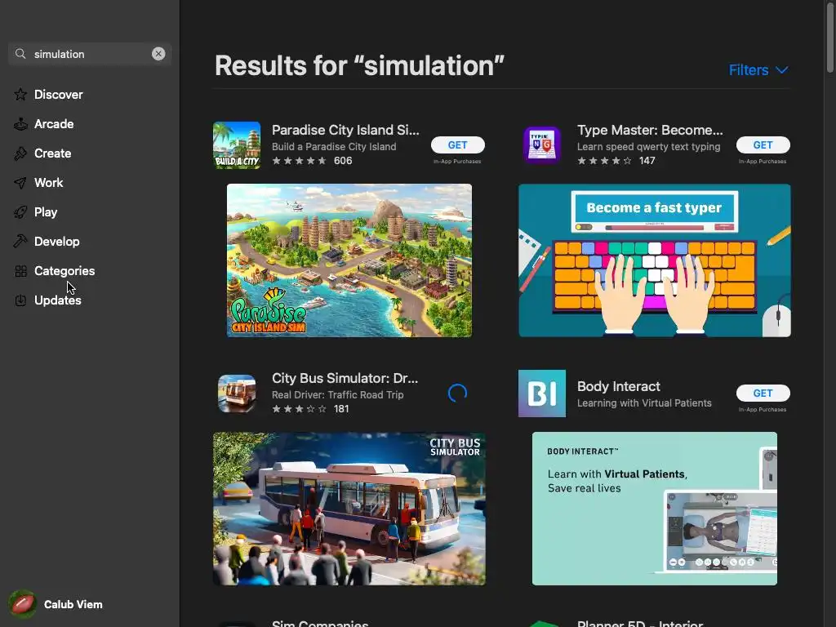Open the Paradise City Island app icon
This screenshot has height=627, width=836.
(237, 145)
